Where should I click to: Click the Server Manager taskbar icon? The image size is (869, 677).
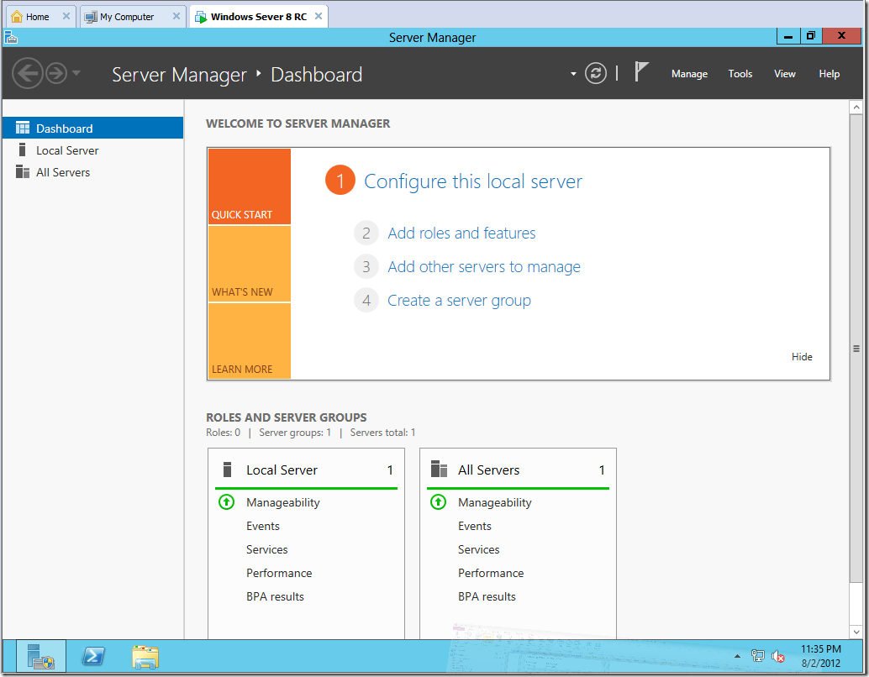point(40,656)
